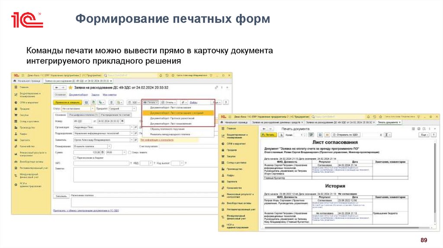Viewport: 443px width, 248px height.
Task: Choose Документооборот: Лист согласования с историей from the menu
Action: point(178,113)
